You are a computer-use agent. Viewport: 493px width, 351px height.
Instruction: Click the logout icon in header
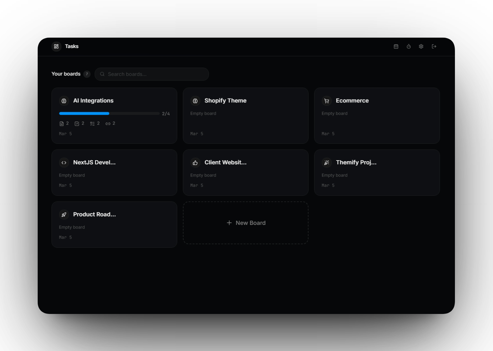click(434, 46)
